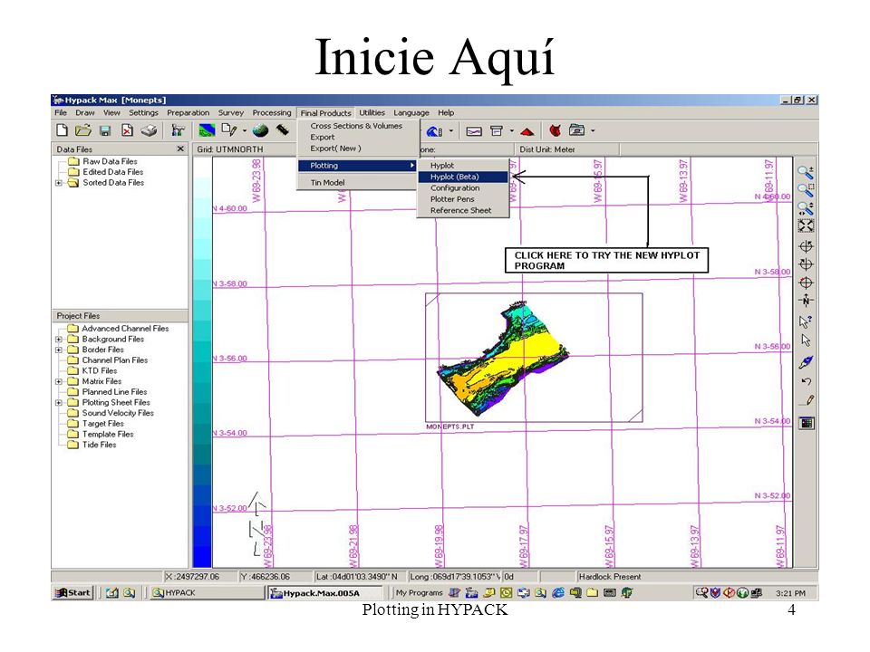Click the archive box toolbar icon

pyautogui.click(x=497, y=131)
